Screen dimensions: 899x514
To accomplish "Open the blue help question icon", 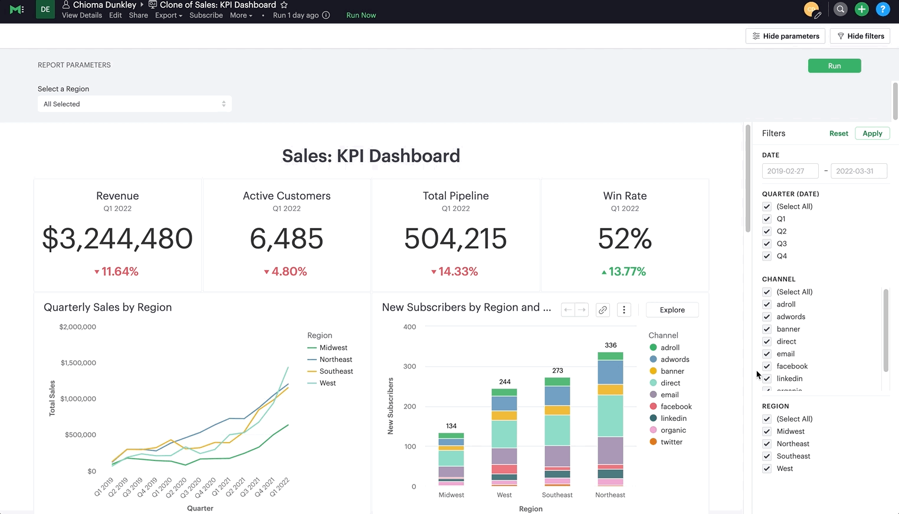I will (882, 9).
